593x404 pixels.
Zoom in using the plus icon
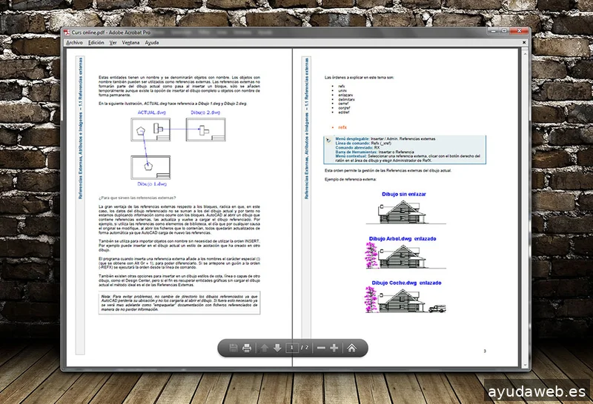pos(334,348)
